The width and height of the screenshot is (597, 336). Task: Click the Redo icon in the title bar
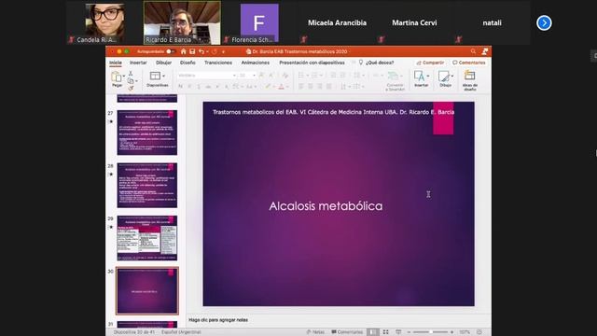pyautogui.click(x=215, y=51)
